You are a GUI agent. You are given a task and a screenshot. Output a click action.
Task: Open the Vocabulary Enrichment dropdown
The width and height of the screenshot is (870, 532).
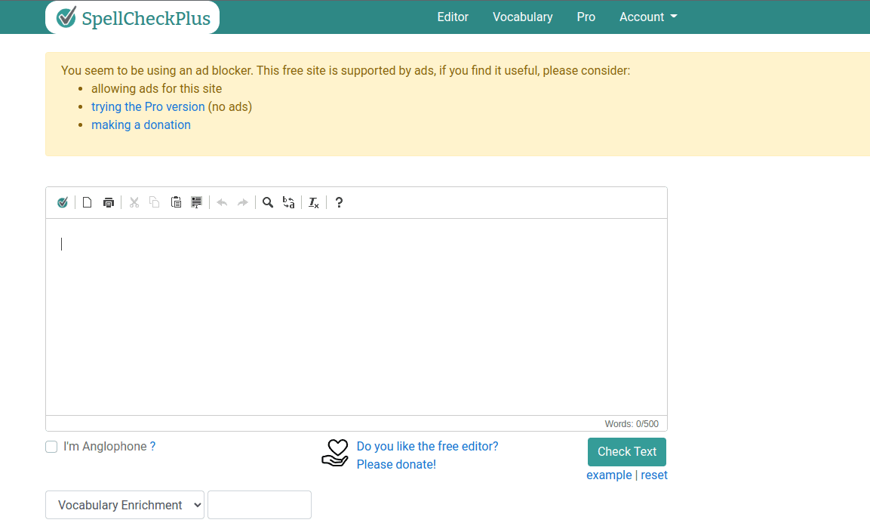pos(125,505)
